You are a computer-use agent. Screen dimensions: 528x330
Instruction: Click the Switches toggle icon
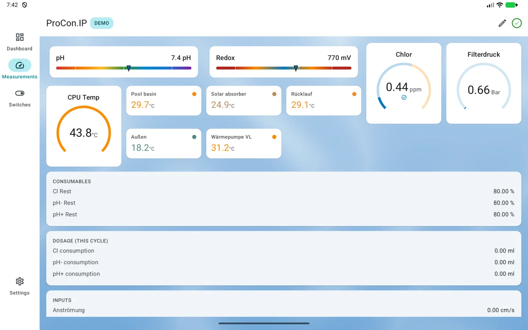point(20,93)
